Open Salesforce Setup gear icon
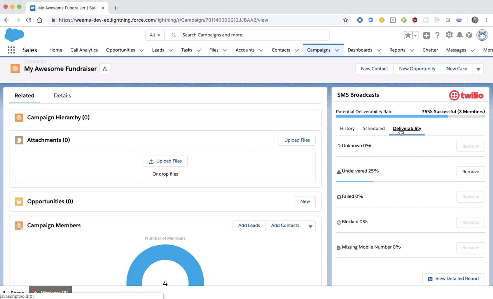 click(449, 35)
